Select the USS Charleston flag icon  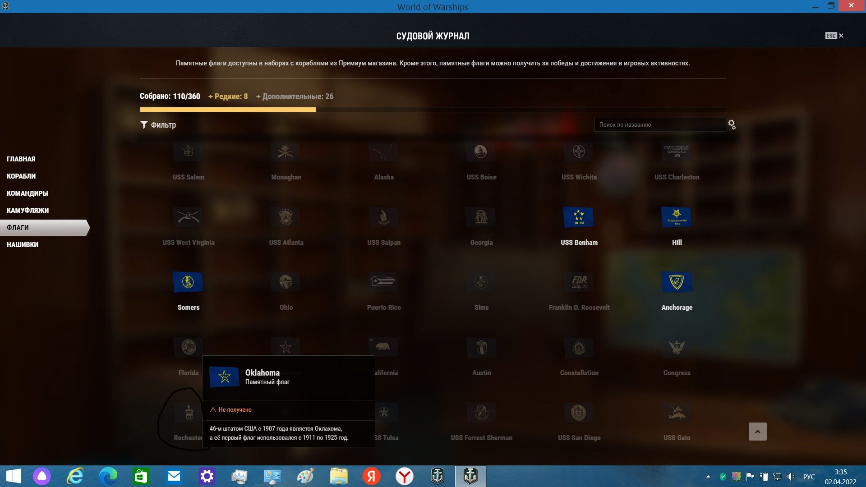coord(677,152)
